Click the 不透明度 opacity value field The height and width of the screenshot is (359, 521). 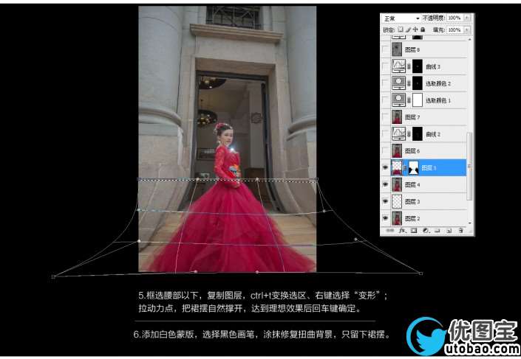[x=454, y=18]
